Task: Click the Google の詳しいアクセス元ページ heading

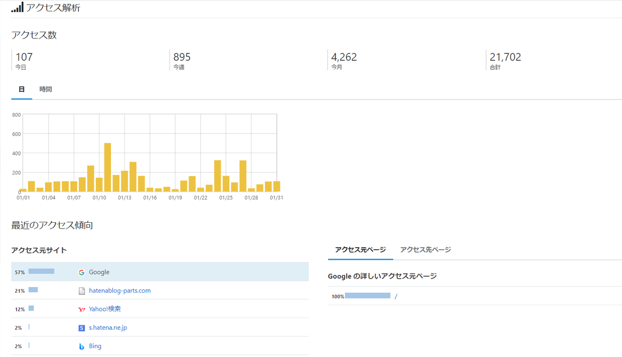Action: pyautogui.click(x=383, y=276)
